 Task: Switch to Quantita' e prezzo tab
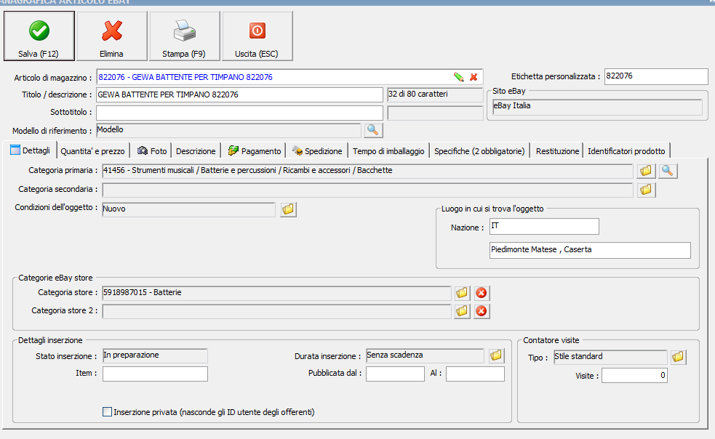pyautogui.click(x=92, y=151)
